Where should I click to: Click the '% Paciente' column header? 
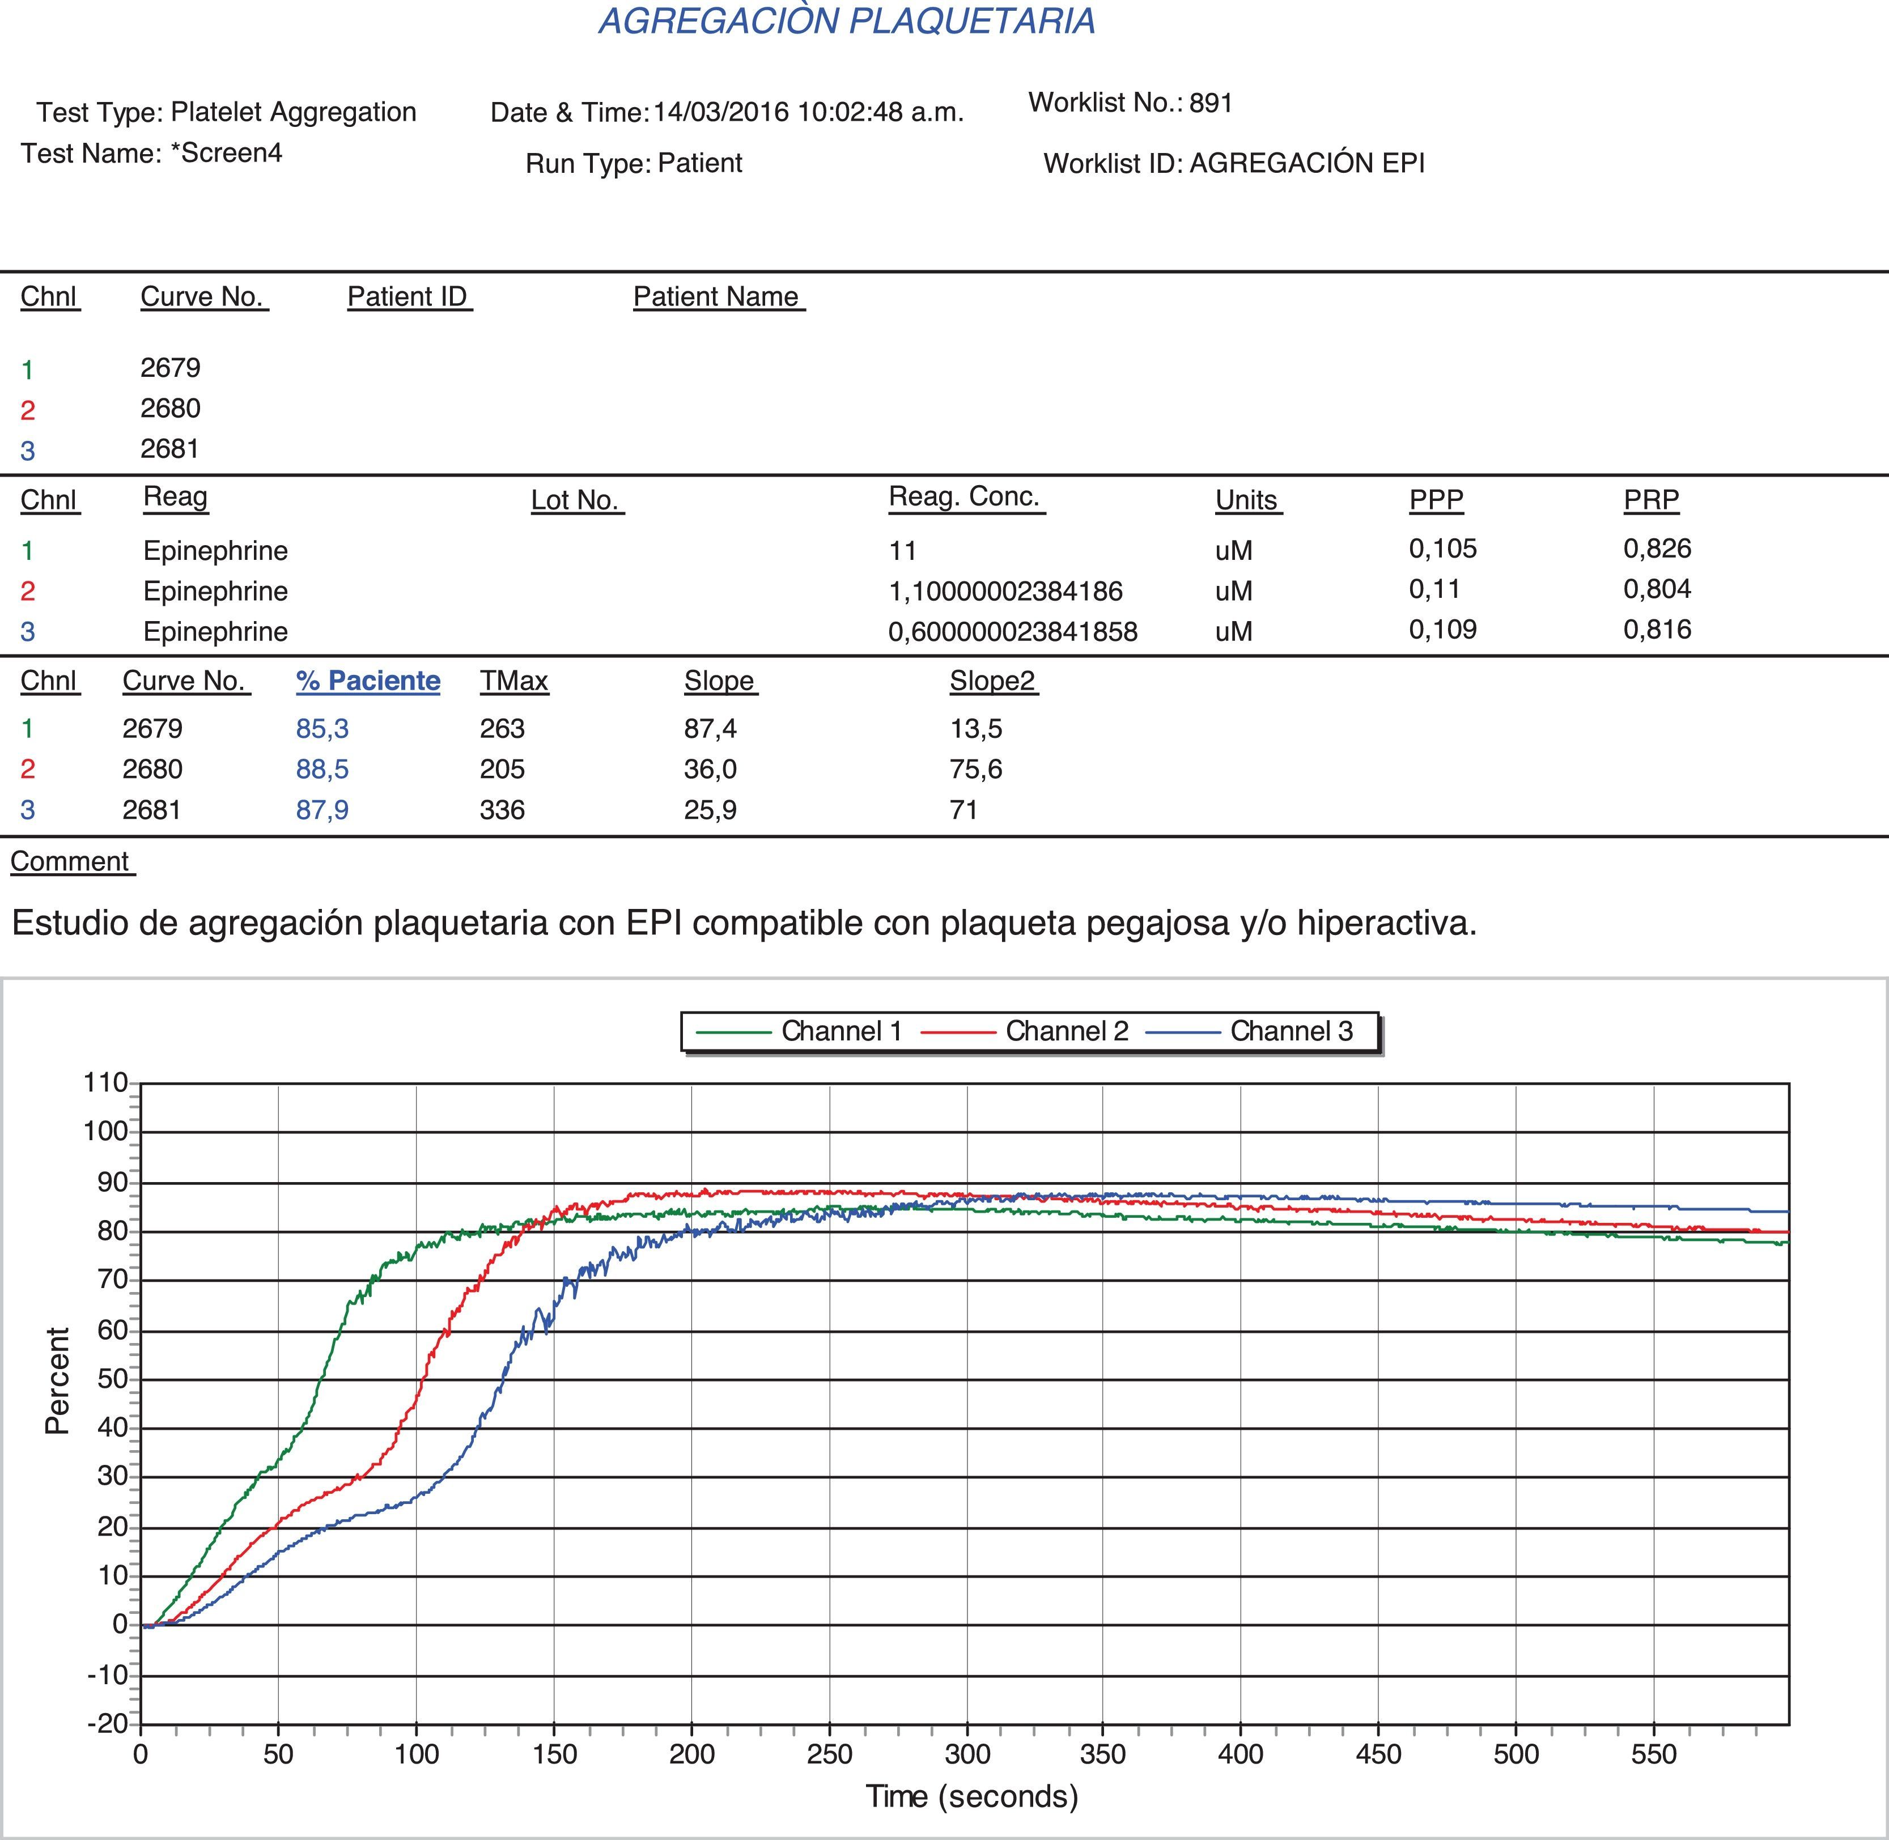[367, 681]
